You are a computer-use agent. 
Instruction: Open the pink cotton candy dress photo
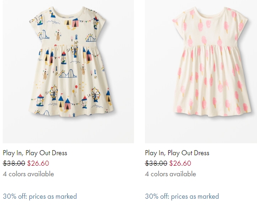click(201, 71)
